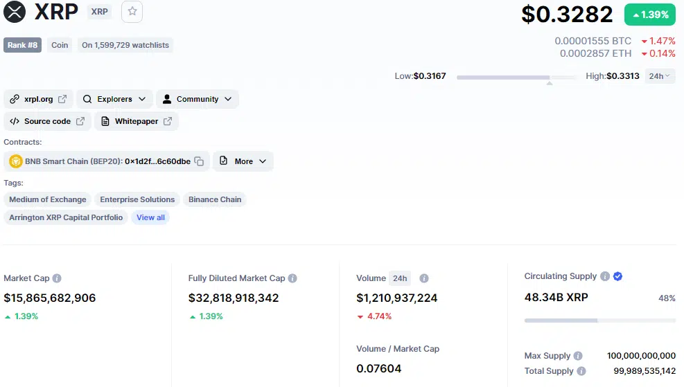Select the Medium of Exchange tag
This screenshot has width=684, height=387.
point(48,199)
